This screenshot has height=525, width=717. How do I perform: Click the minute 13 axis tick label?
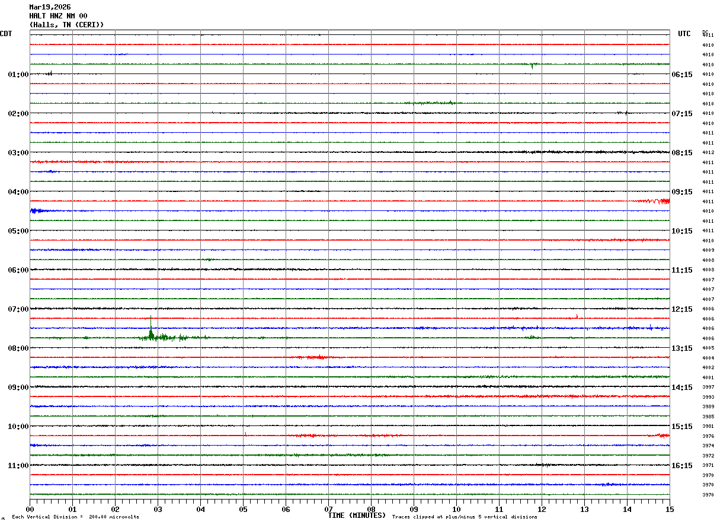(x=584, y=509)
